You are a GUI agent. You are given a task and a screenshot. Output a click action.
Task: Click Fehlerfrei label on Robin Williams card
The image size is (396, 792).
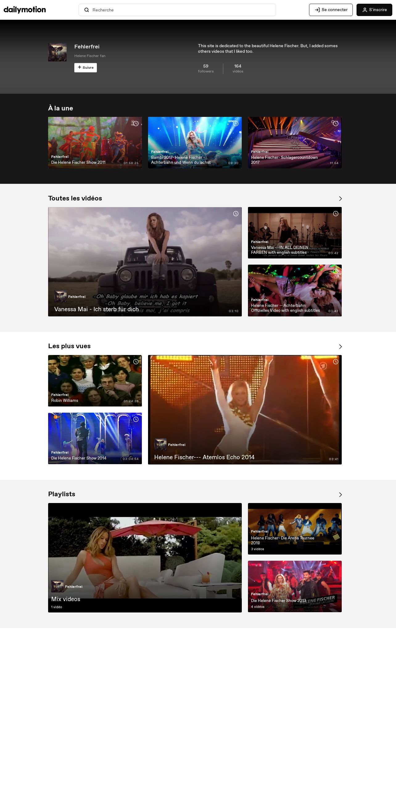(60, 395)
